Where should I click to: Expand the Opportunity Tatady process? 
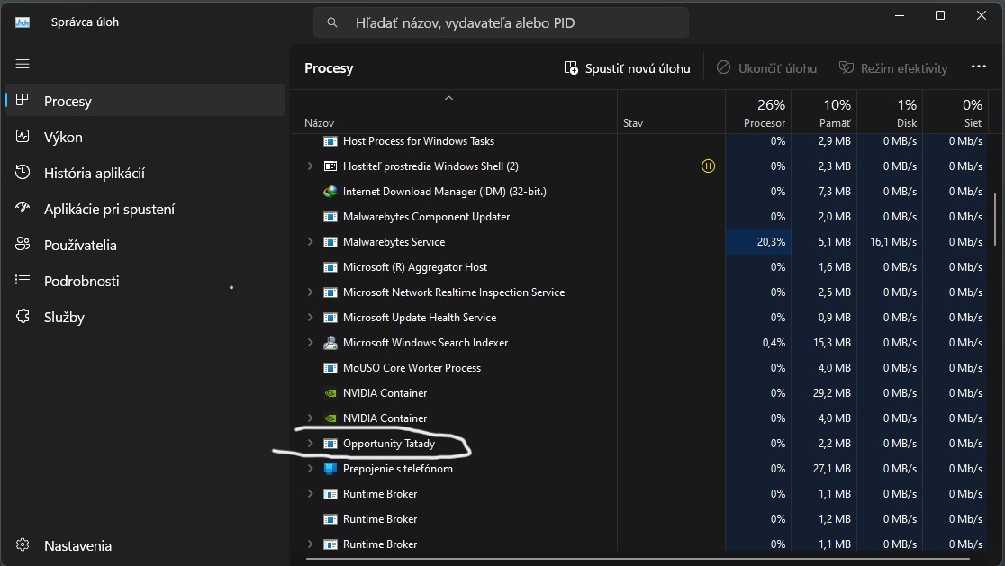[x=310, y=443]
